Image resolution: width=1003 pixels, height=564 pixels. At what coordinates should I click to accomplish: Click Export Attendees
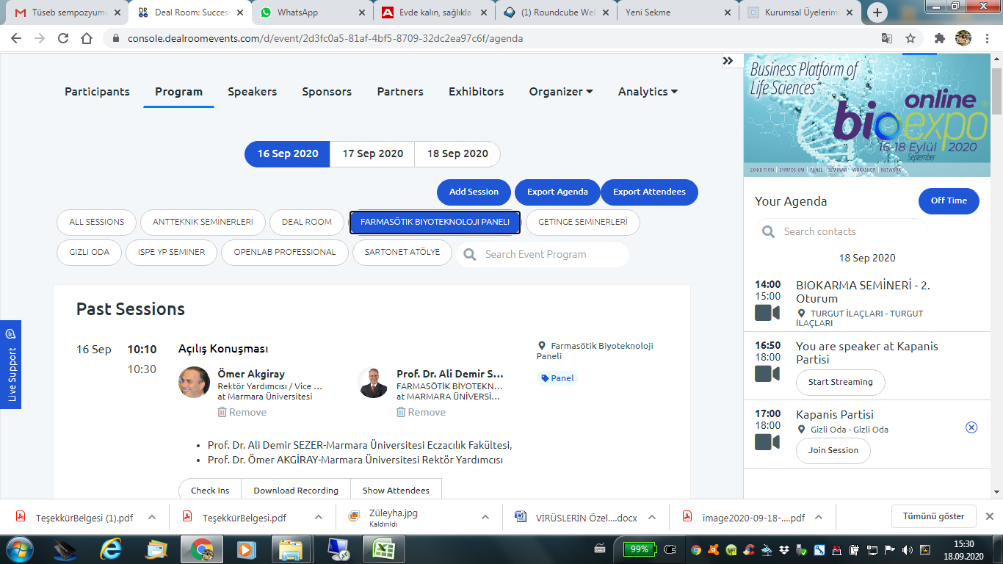(x=649, y=192)
